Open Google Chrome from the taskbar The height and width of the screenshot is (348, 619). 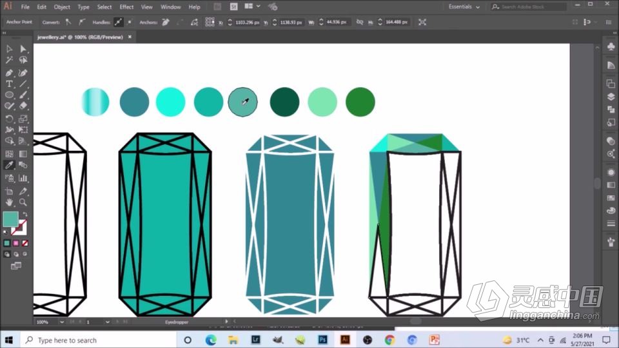389,340
